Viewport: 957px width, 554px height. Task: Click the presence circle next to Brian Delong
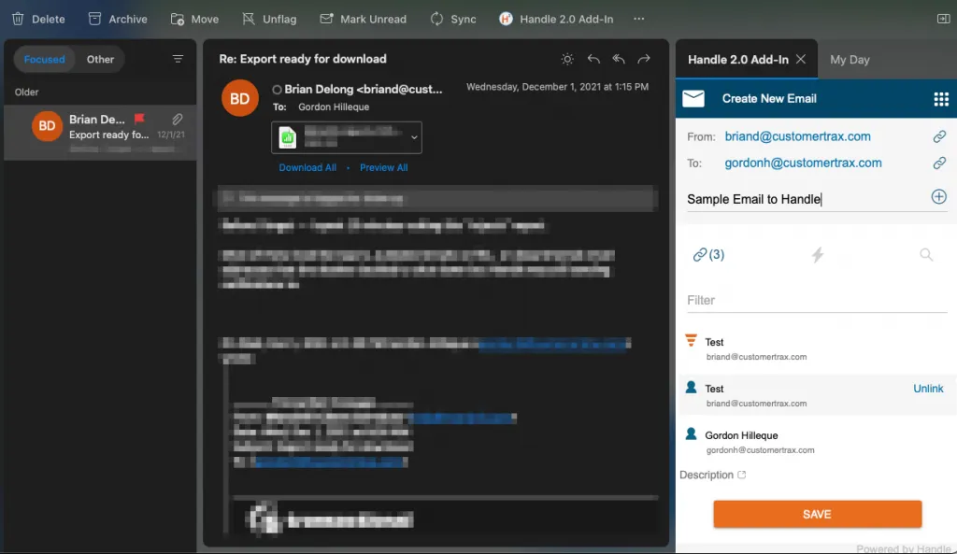point(277,90)
